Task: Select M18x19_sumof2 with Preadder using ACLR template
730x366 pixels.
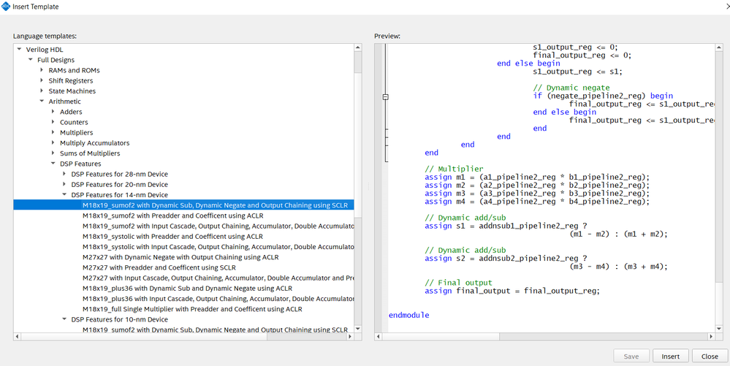Action: 172,216
